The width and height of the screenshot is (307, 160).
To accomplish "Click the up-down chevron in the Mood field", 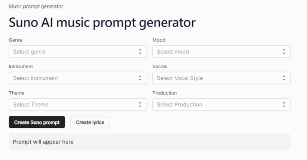I will [x=284, y=51].
